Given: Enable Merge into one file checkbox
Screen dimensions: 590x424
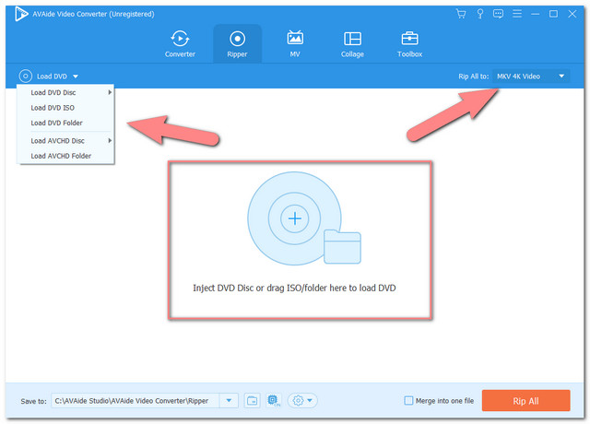Looking at the screenshot, I should pyautogui.click(x=408, y=401).
